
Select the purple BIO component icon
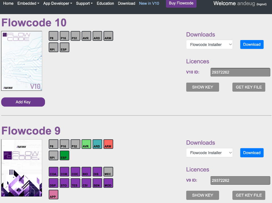coord(86,172)
